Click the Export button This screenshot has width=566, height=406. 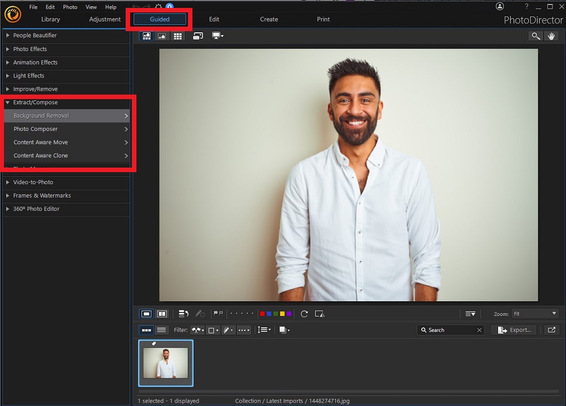click(513, 330)
